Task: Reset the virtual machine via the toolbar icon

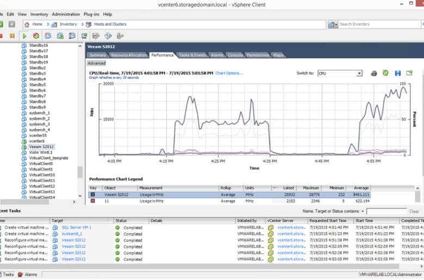Action: 36,36
